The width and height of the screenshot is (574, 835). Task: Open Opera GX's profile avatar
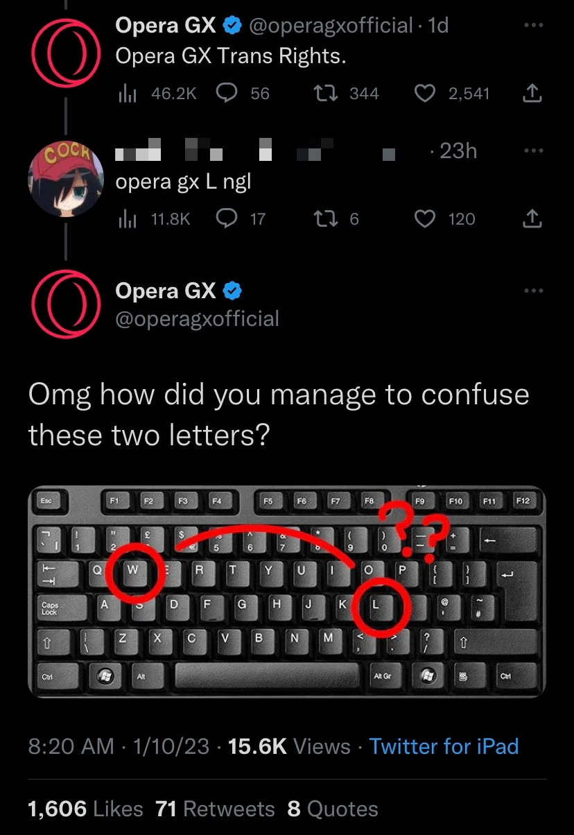pyautogui.click(x=66, y=53)
